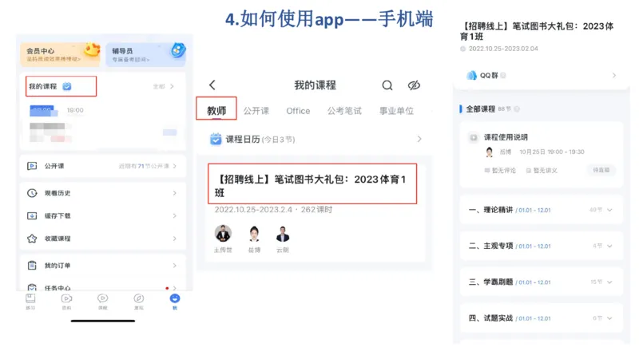Select the 教师 tab
The width and height of the screenshot is (639, 359).
click(x=216, y=110)
